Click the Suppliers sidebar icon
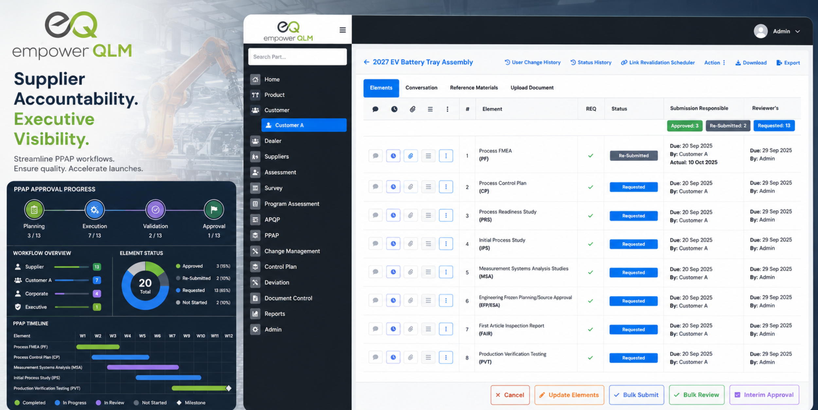The image size is (818, 410). coord(255,157)
